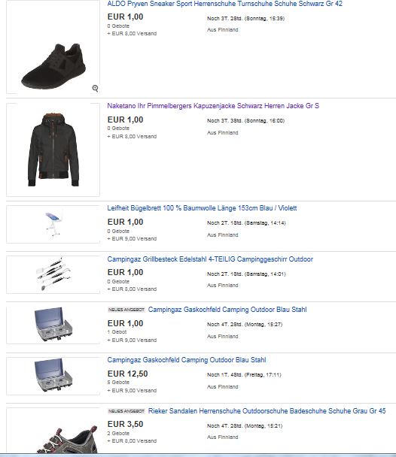The image size is (396, 457).
Task: Open ALDO Pryven Sneaker listing title
Action: [x=224, y=4]
